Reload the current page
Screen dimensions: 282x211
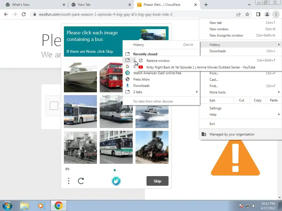coord(24,14)
